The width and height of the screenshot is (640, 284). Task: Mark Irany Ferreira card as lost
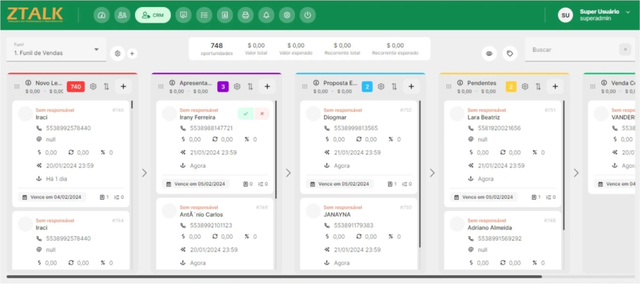point(262,114)
